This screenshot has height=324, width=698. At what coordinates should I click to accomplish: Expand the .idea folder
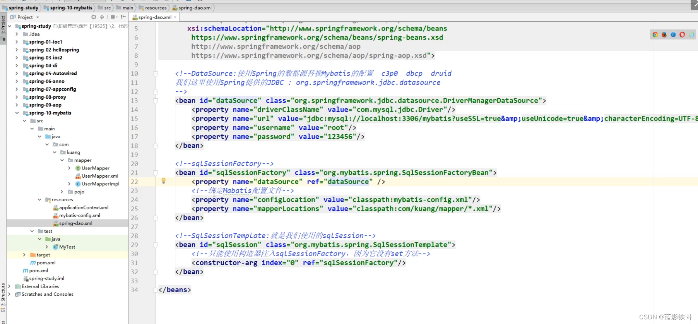click(x=17, y=34)
